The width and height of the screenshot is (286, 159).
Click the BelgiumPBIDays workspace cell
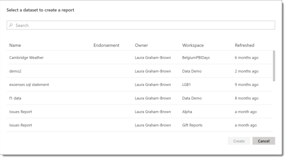coord(196,57)
